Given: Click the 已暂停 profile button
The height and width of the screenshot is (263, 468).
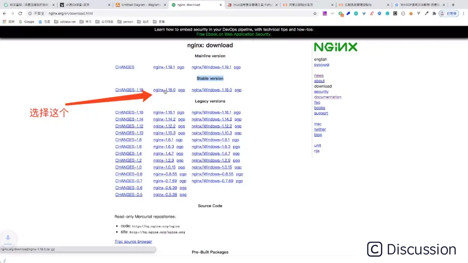Looking at the screenshot, I should (x=449, y=13).
